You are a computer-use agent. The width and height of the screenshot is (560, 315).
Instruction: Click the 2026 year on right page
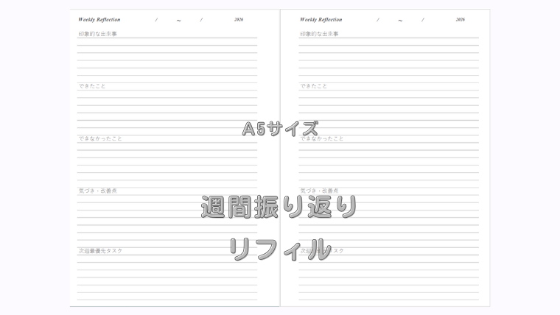[460, 20]
